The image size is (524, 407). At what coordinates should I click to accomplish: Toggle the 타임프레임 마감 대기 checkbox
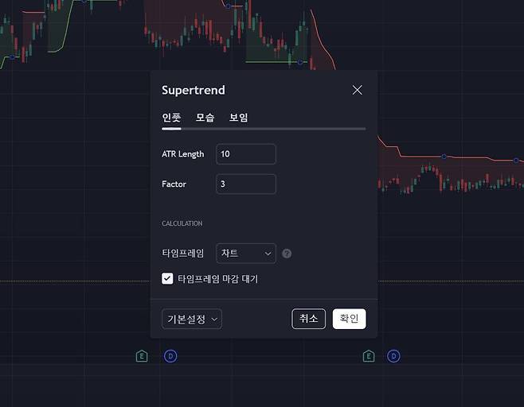click(167, 279)
